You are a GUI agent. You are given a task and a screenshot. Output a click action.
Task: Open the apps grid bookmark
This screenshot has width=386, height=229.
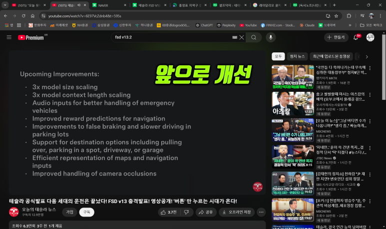click(9, 25)
